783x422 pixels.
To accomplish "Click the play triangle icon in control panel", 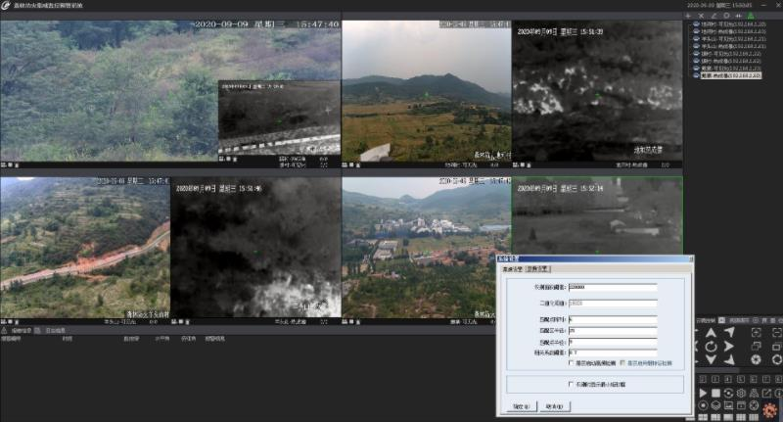I will [702, 393].
